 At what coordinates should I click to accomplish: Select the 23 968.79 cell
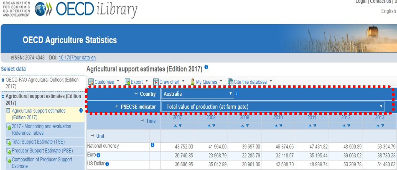(211, 156)
